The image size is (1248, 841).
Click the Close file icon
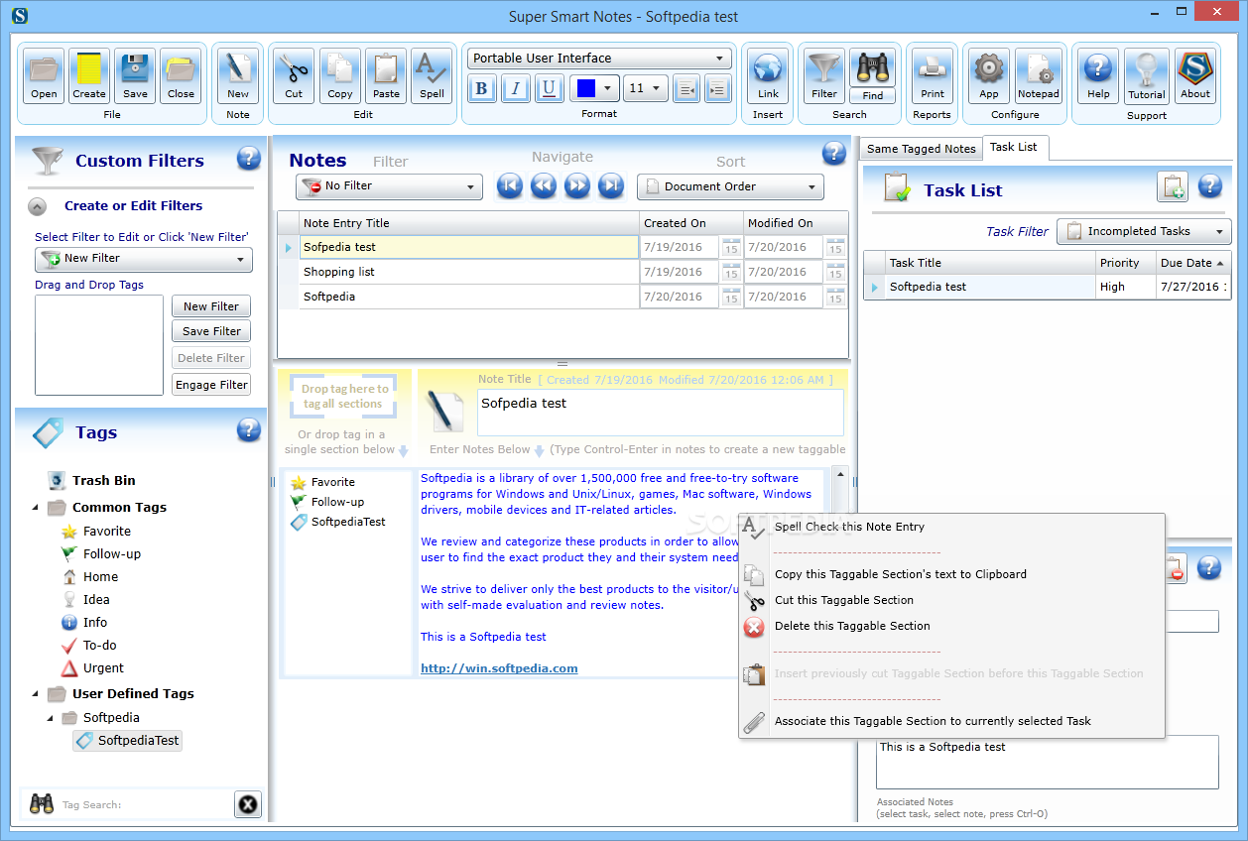181,75
